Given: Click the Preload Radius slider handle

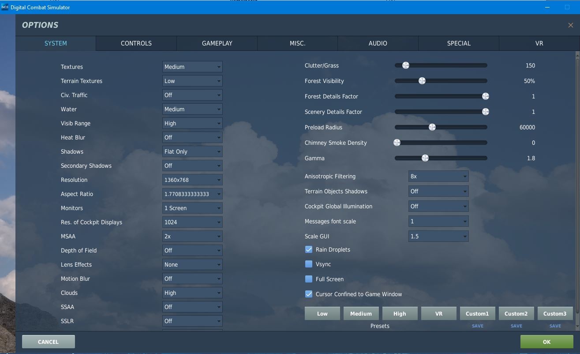Looking at the screenshot, I should click(432, 127).
